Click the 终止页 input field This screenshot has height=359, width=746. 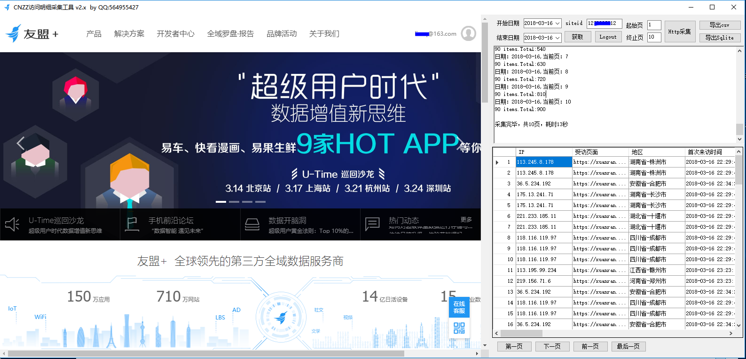point(654,37)
